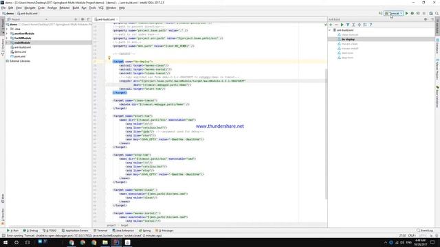Click the ant-build.xml breadcrumb in navigation bar
Viewport: 440px width, 247px height.
[27, 14]
